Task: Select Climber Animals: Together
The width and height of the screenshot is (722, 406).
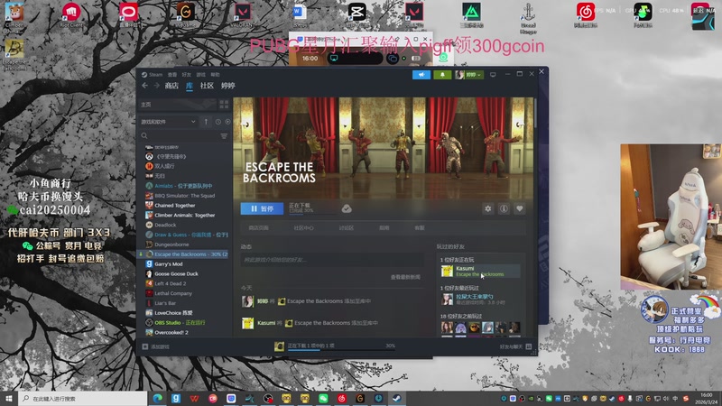Action: (x=184, y=215)
